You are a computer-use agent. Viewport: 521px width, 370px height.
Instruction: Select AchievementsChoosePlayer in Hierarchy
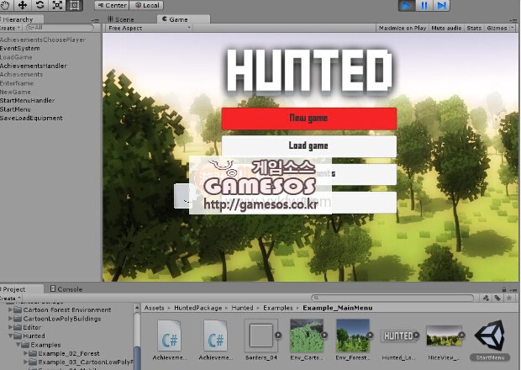[43, 40]
